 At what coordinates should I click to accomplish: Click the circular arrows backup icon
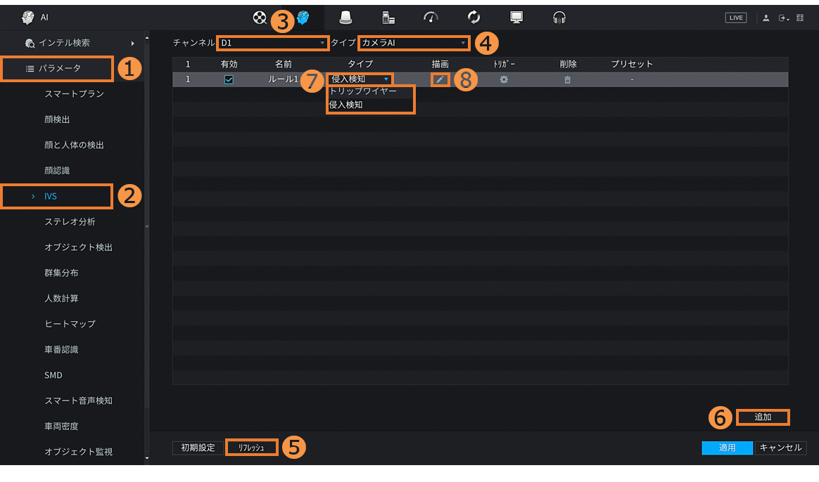pos(474,18)
